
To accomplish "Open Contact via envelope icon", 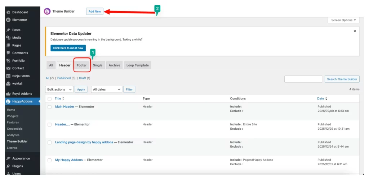I will [x=8, y=68].
